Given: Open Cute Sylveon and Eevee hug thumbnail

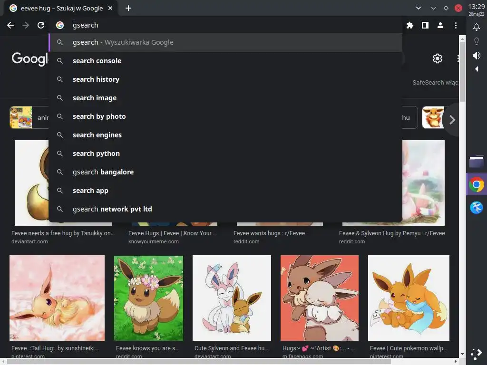Looking at the screenshot, I should point(232,298).
